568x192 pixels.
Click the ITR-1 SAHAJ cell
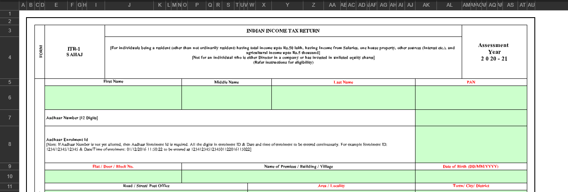(x=75, y=52)
